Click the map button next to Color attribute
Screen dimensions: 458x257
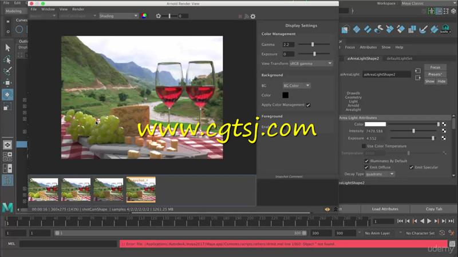[x=444, y=124]
